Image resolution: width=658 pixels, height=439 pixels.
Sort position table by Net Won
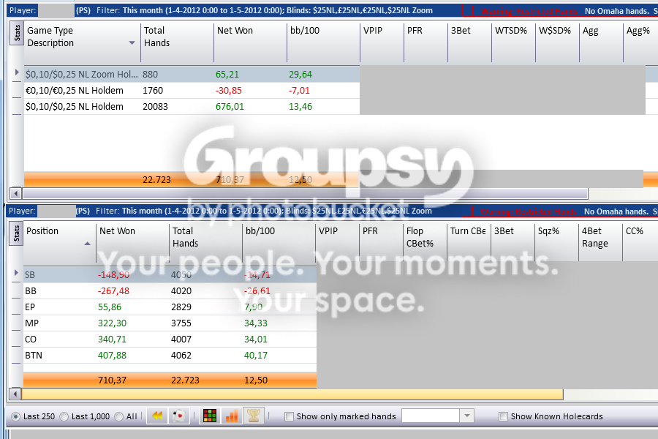click(x=132, y=243)
